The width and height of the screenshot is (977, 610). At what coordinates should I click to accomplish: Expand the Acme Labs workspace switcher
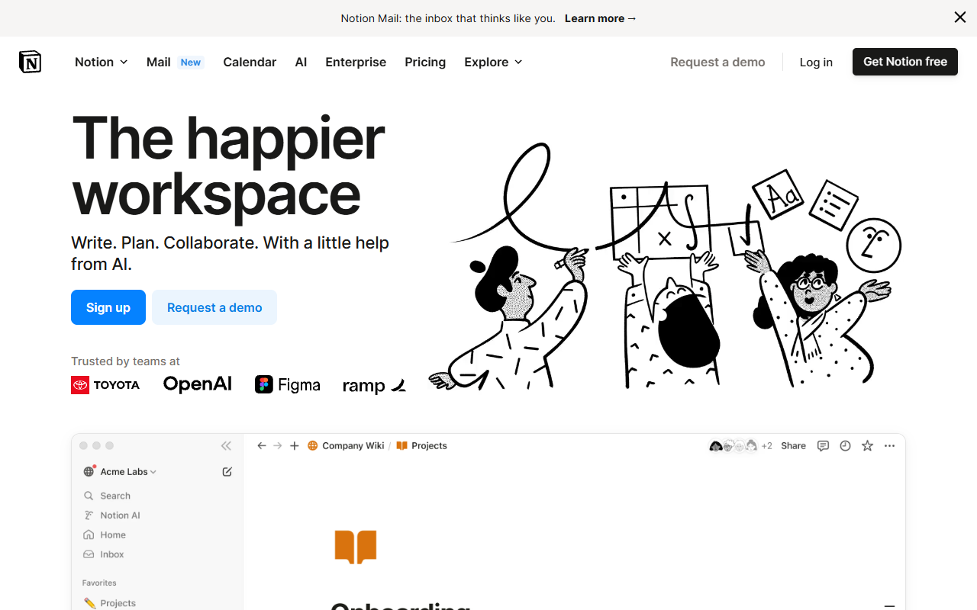(x=121, y=472)
